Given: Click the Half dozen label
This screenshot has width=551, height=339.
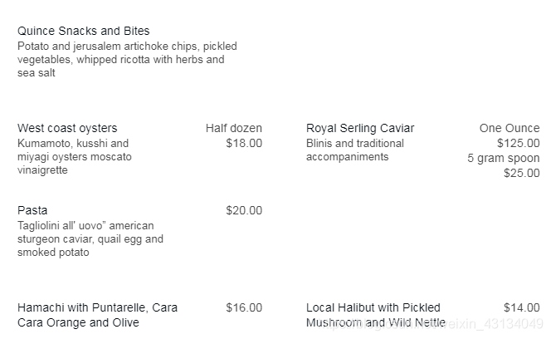Looking at the screenshot, I should point(234,128).
